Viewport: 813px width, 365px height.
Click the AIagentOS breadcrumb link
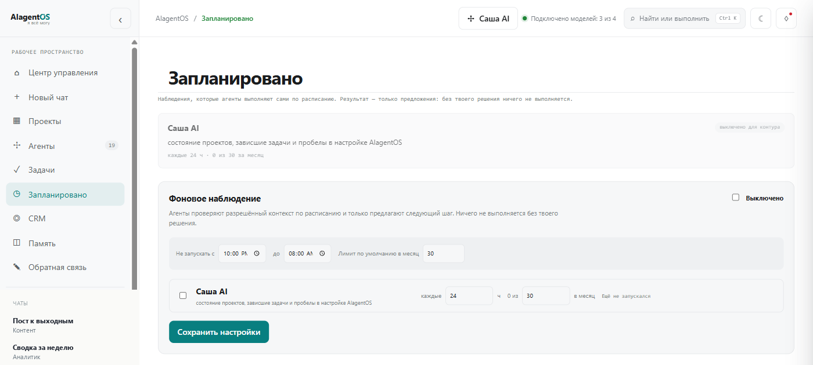pyautogui.click(x=172, y=19)
